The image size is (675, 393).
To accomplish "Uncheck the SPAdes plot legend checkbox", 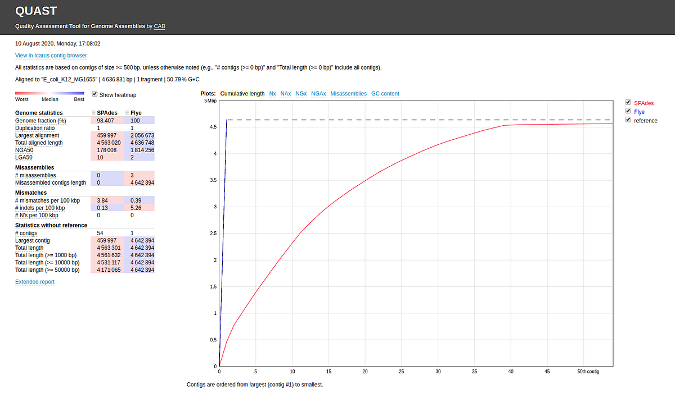I will pyautogui.click(x=628, y=102).
